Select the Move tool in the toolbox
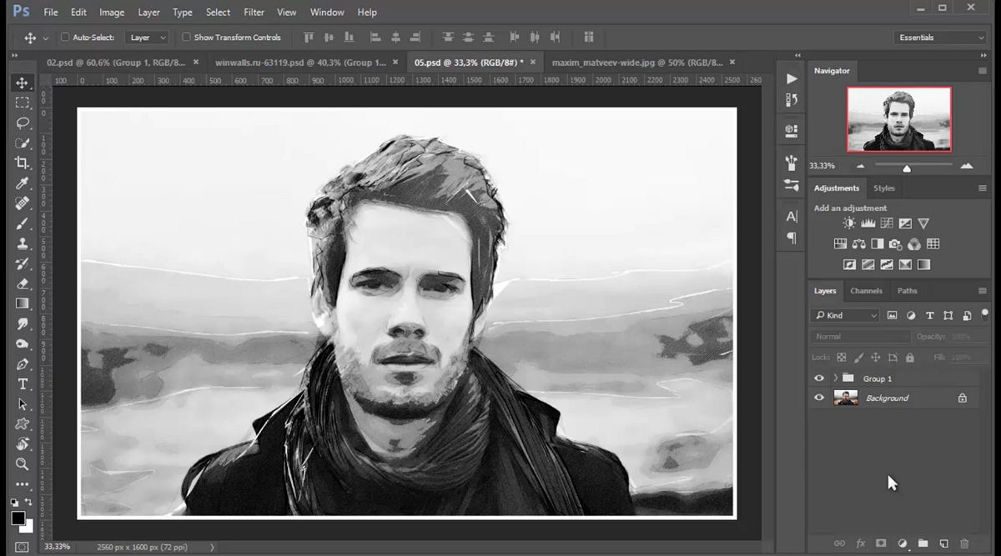The height and width of the screenshot is (556, 1001). (x=23, y=83)
